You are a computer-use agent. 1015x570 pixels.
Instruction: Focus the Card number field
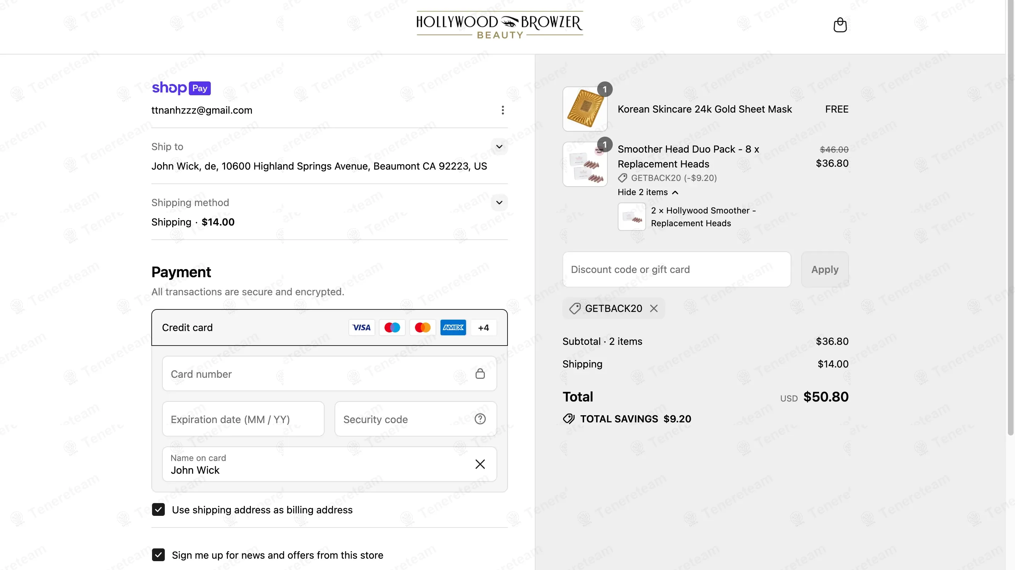(329, 374)
